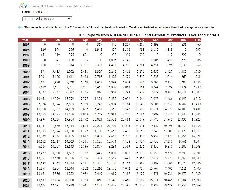The image size is (225, 190).
Task: Open the 'no analysis applied' dropdown
Action: pos(47,19)
